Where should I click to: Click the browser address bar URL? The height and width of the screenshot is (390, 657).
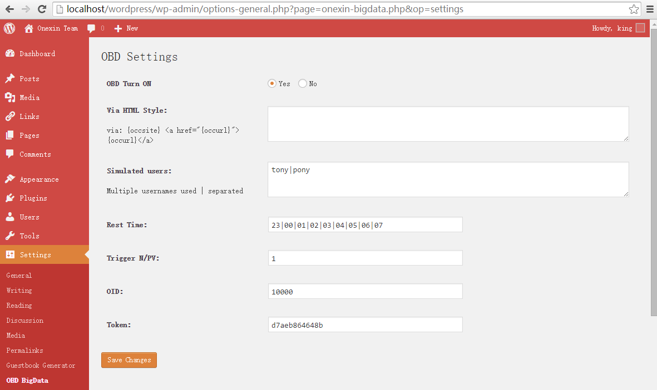coord(265,9)
